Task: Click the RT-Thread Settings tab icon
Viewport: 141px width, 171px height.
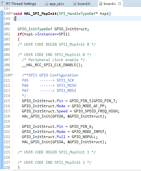Action: [x=3, y=4]
